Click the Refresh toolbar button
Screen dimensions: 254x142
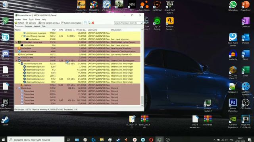point(19,23)
